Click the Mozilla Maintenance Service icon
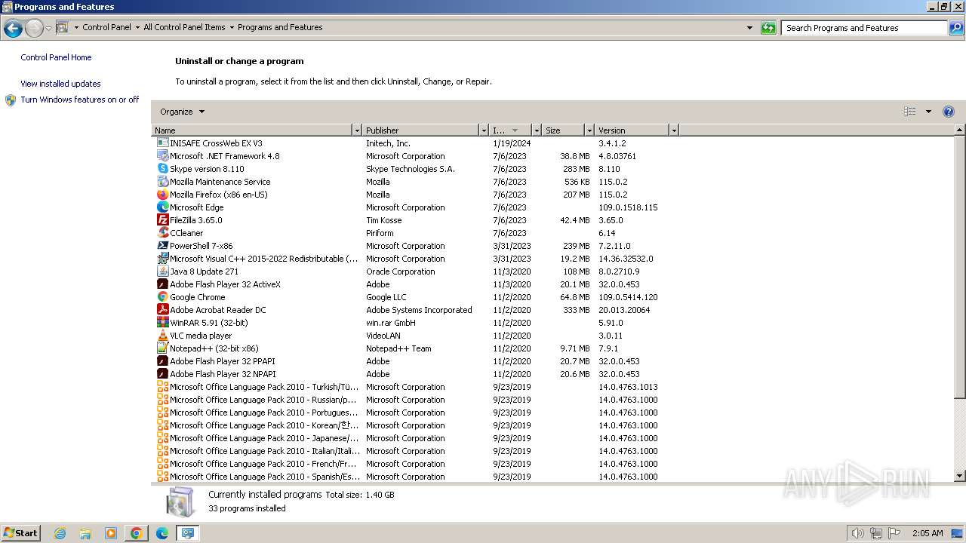 click(162, 182)
